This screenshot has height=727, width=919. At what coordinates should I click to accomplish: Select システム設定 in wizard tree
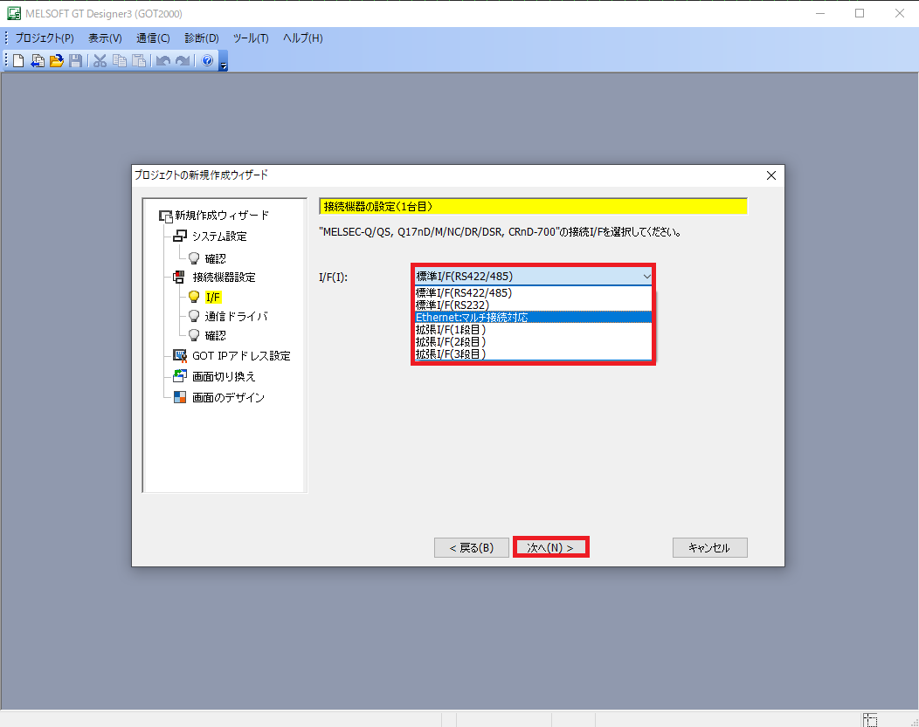click(x=220, y=237)
